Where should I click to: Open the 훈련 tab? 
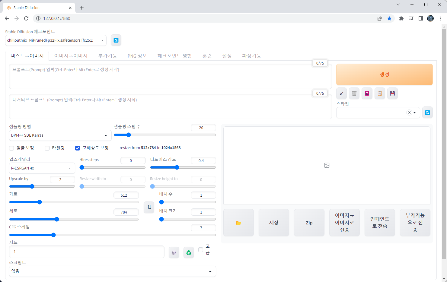click(207, 56)
